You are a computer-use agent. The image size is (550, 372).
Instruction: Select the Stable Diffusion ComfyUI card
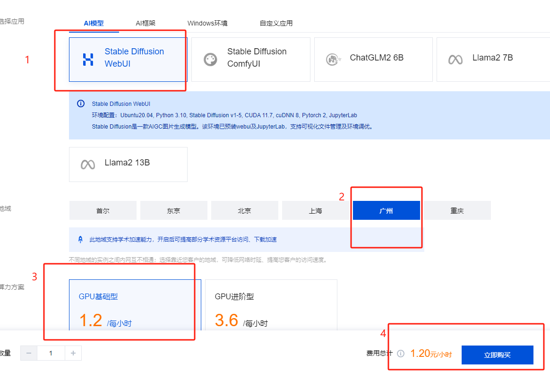(251, 59)
